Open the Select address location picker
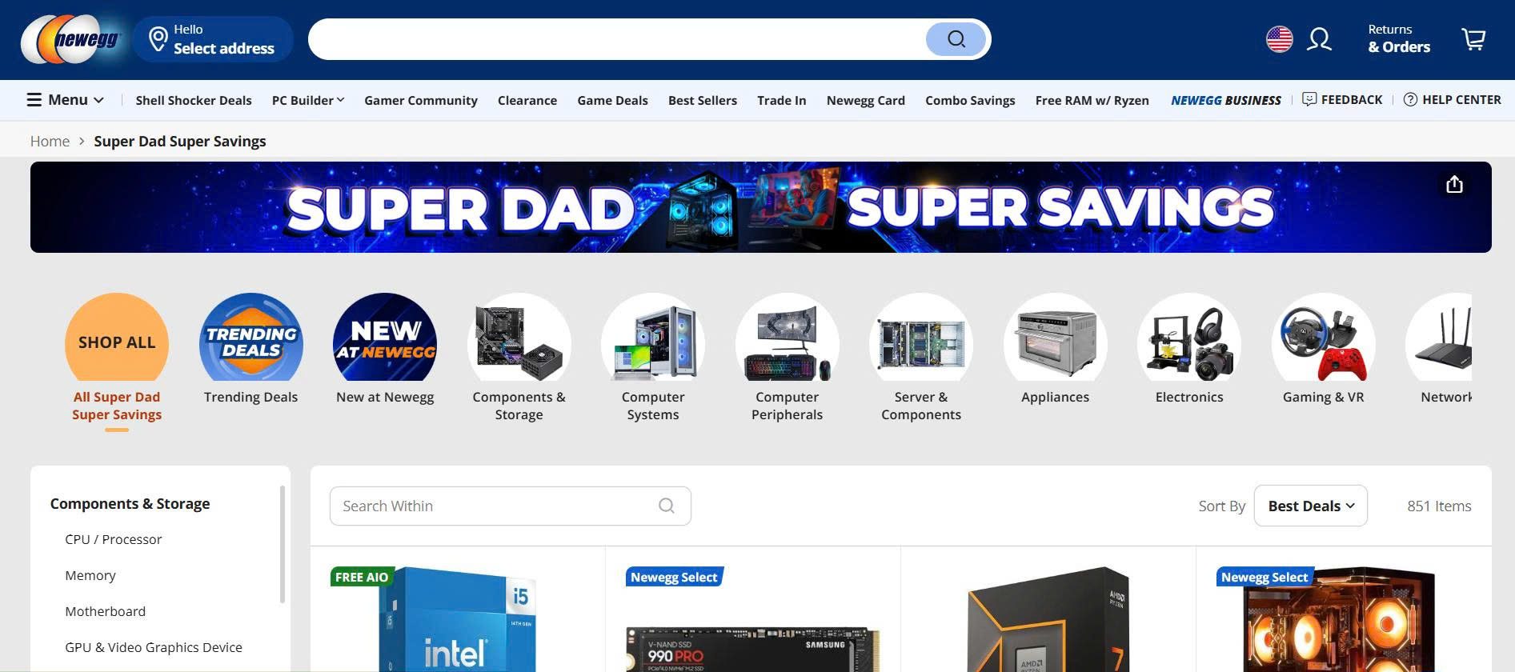This screenshot has width=1515, height=672. point(213,39)
